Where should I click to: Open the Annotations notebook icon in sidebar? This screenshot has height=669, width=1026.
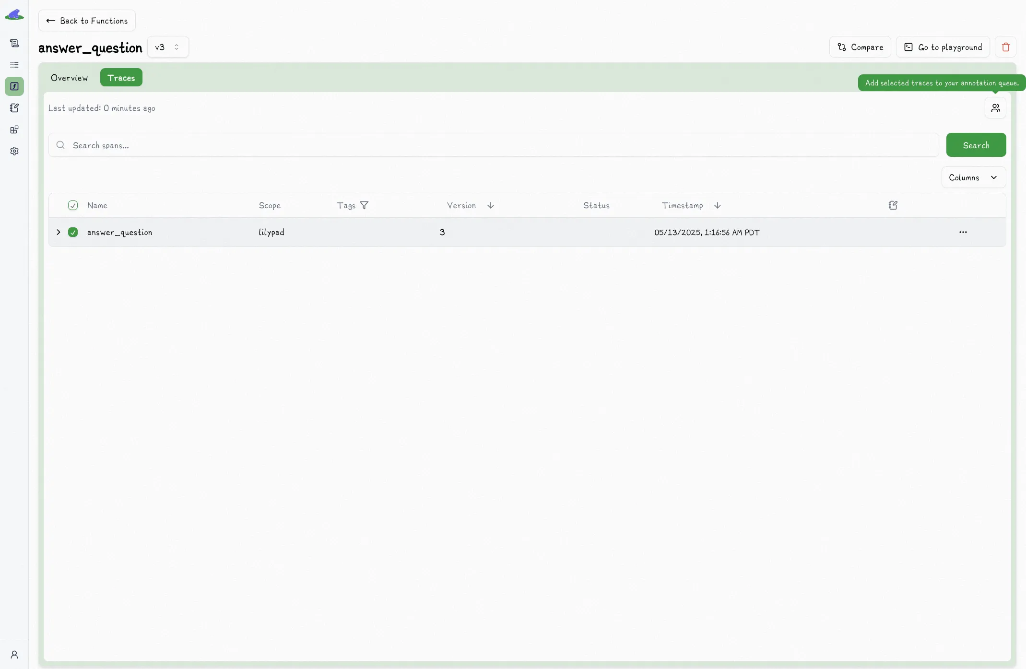(14, 107)
